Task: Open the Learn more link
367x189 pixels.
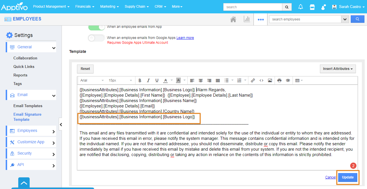Action: click(x=185, y=38)
